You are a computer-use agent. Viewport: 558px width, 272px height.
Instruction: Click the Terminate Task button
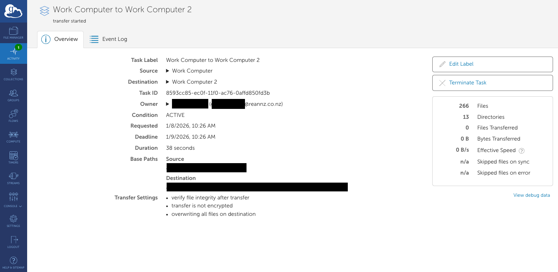pyautogui.click(x=492, y=83)
